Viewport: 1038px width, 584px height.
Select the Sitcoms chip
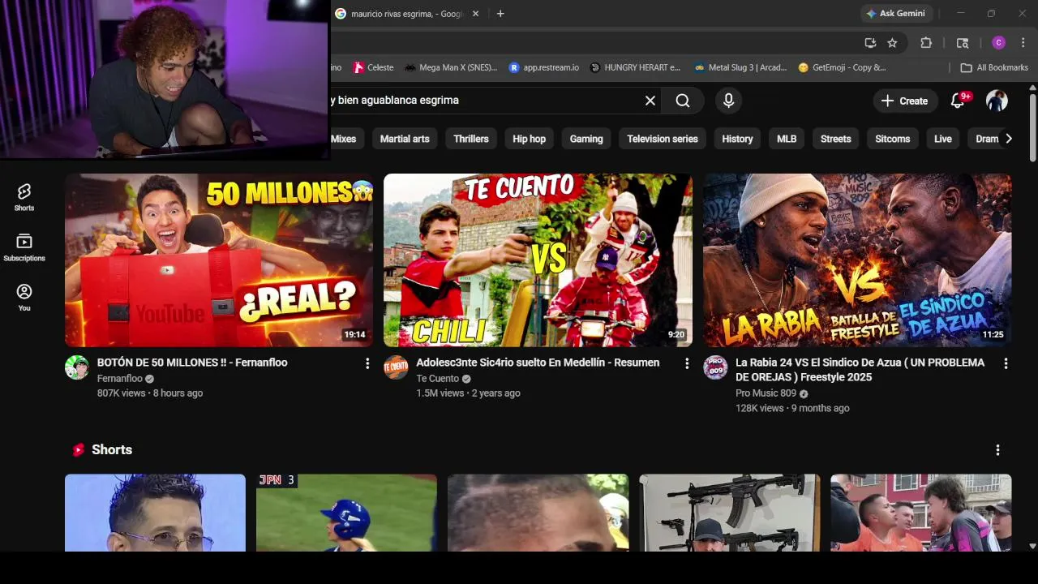tap(892, 139)
